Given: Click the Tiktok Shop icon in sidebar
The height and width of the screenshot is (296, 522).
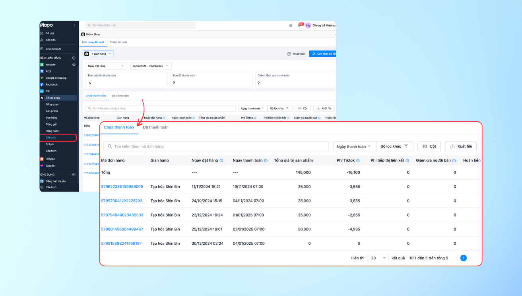Looking at the screenshot, I should coord(42,98).
